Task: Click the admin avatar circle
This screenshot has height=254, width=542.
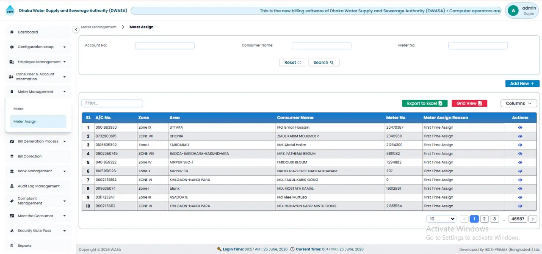Action: click(513, 11)
